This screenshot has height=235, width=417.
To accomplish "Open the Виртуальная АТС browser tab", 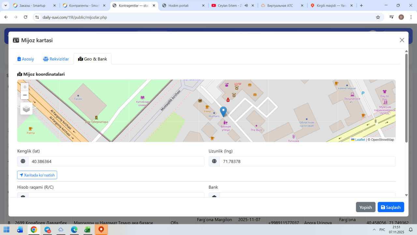I will tap(282, 6).
